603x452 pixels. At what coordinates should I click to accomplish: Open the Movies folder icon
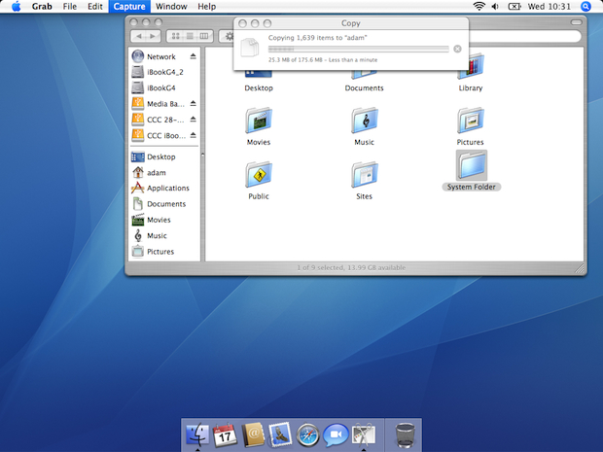click(x=259, y=121)
